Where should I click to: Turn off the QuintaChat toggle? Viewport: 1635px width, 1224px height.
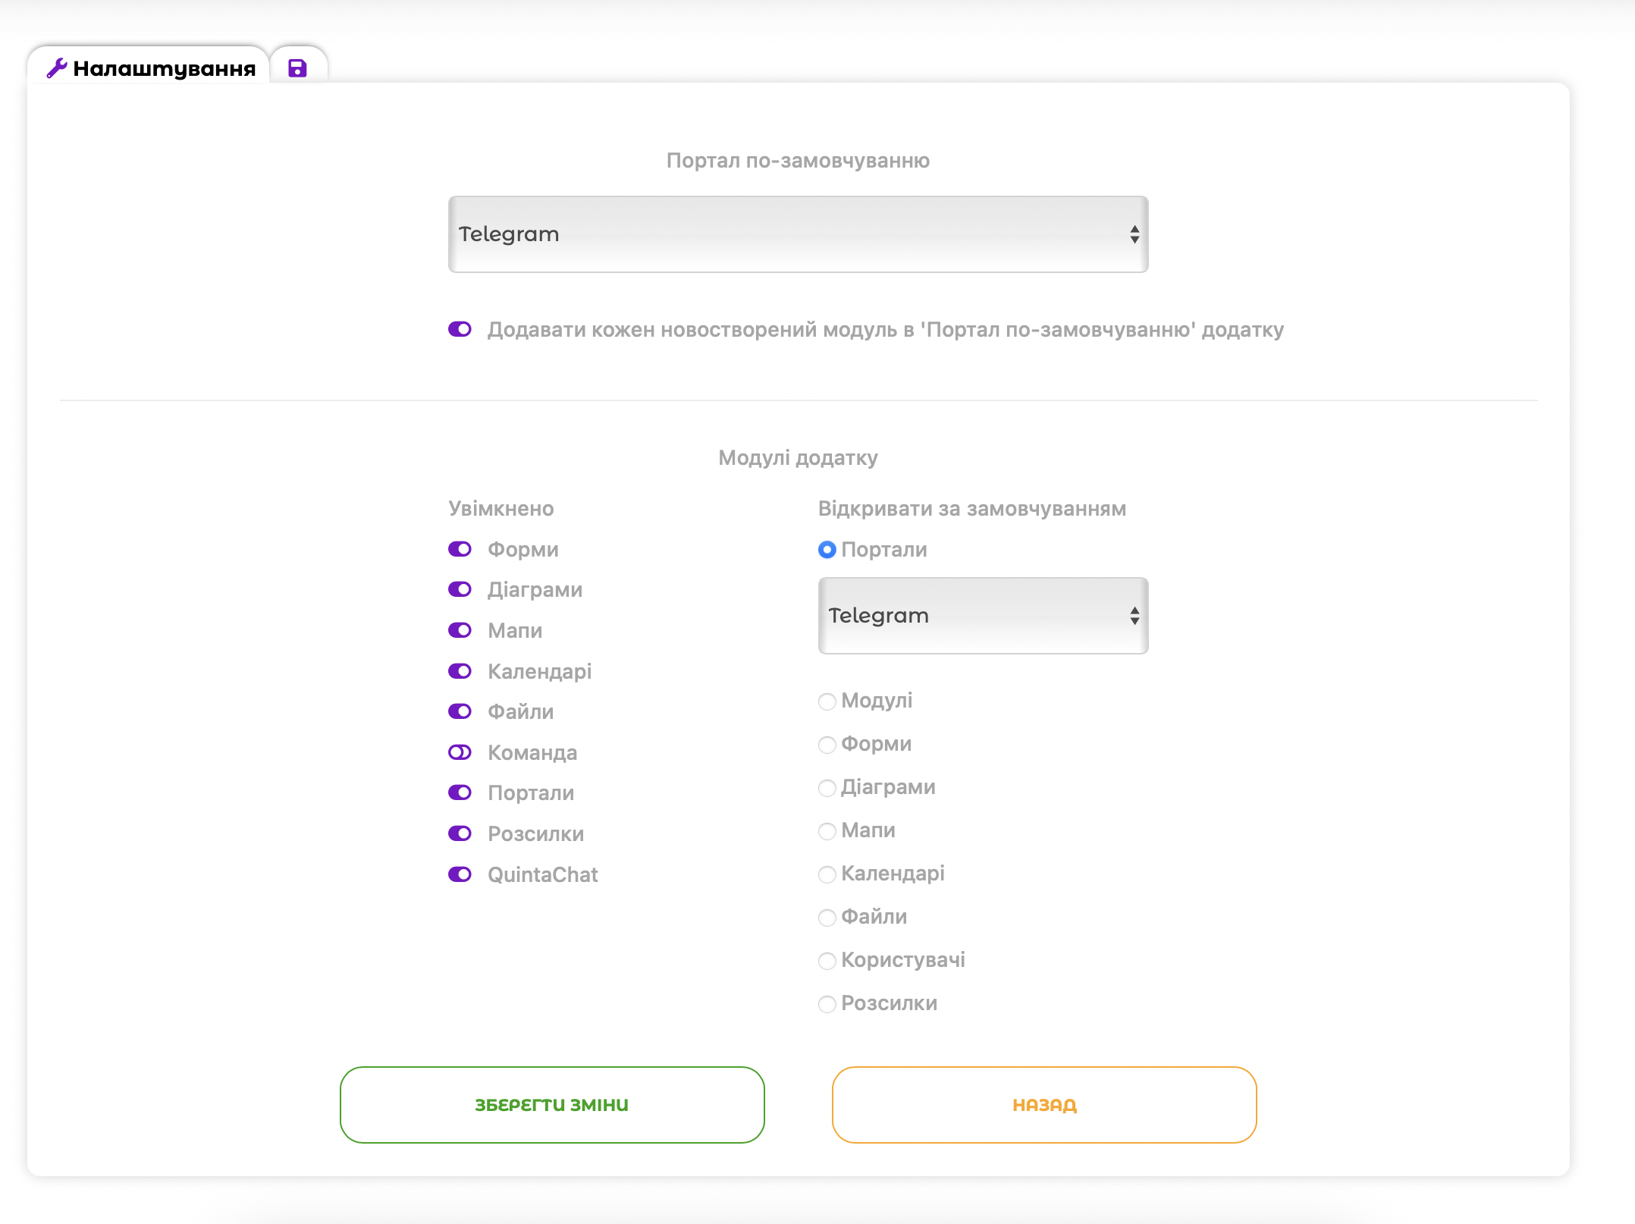460,874
